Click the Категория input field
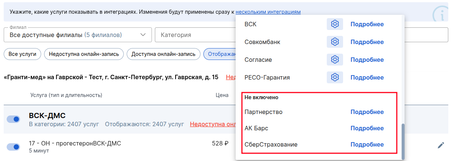 [195, 35]
